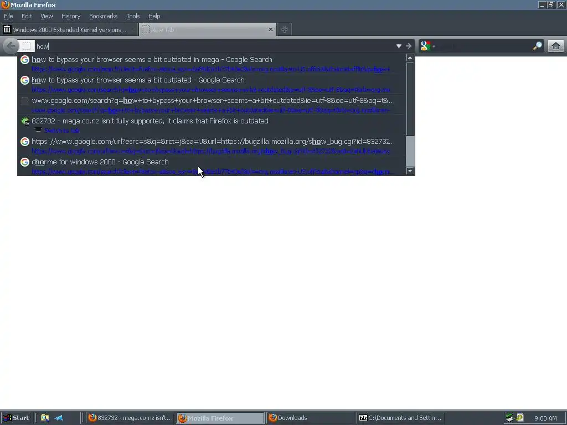Select 'how to bypass your browser seems a bit outdated - Google Search'

coord(212,84)
